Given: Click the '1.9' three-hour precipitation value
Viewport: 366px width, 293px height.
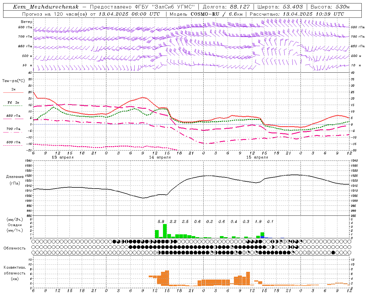Looking at the screenshot, I should (x=258, y=221).
